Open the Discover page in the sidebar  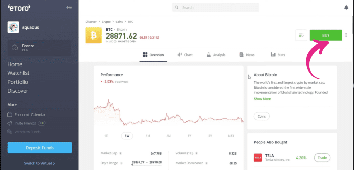18,91
